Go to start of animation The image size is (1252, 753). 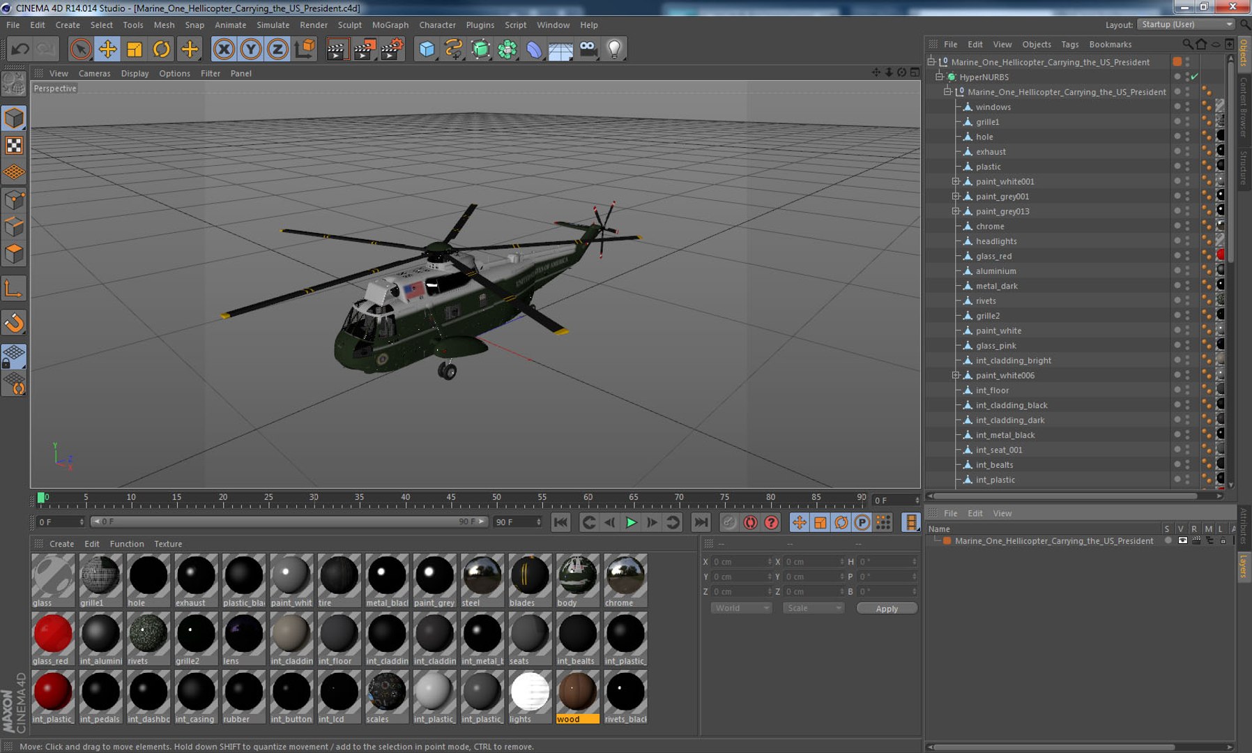point(560,522)
